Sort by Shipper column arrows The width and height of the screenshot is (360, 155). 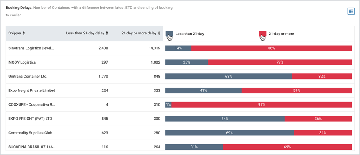(x=24, y=33)
